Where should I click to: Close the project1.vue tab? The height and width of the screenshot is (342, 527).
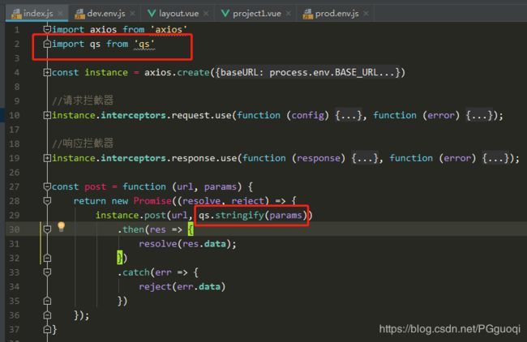tap(289, 14)
